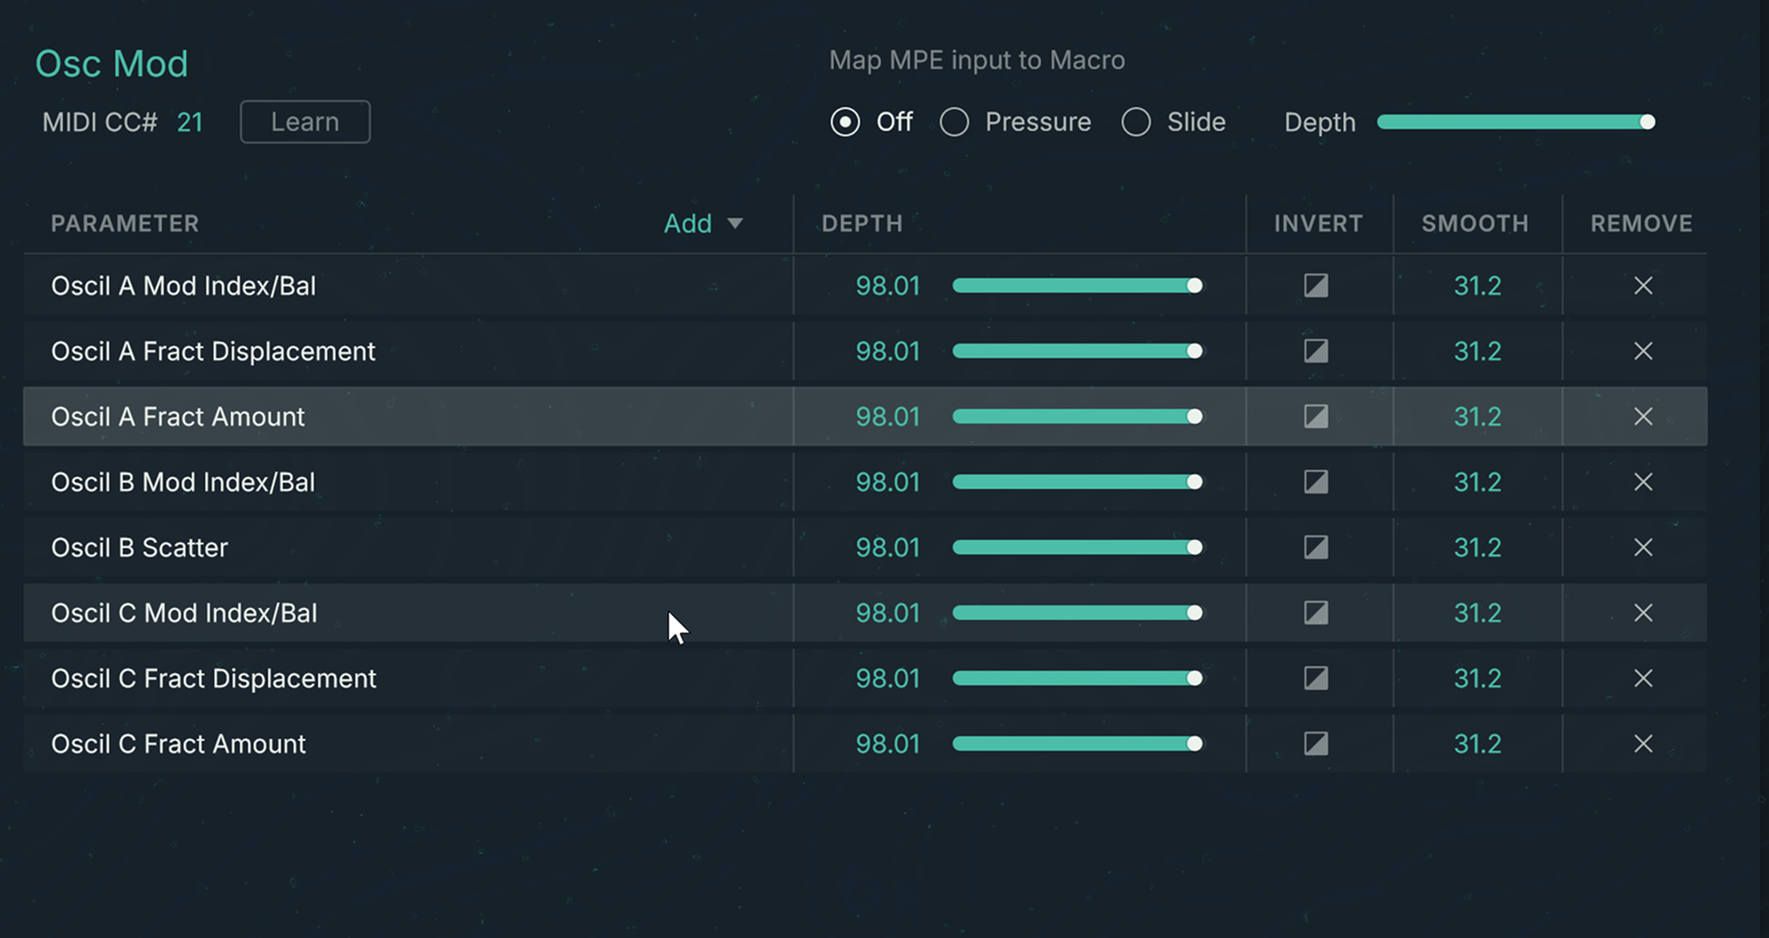This screenshot has height=938, width=1769.
Task: Invert the Oscil A Fract Displacement modulation
Action: coord(1316,351)
